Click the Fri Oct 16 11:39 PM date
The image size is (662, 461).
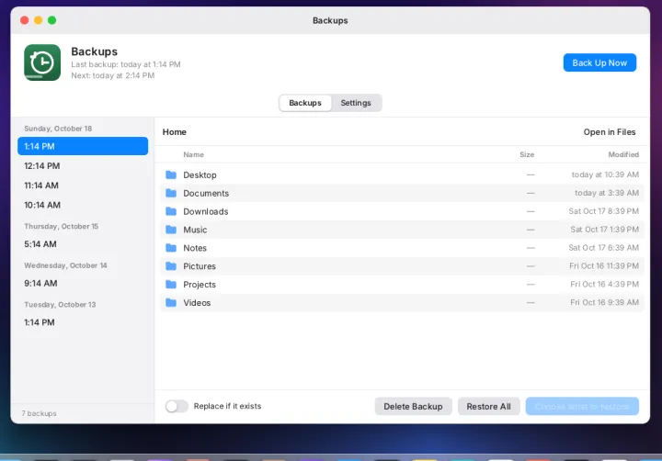click(x=604, y=266)
